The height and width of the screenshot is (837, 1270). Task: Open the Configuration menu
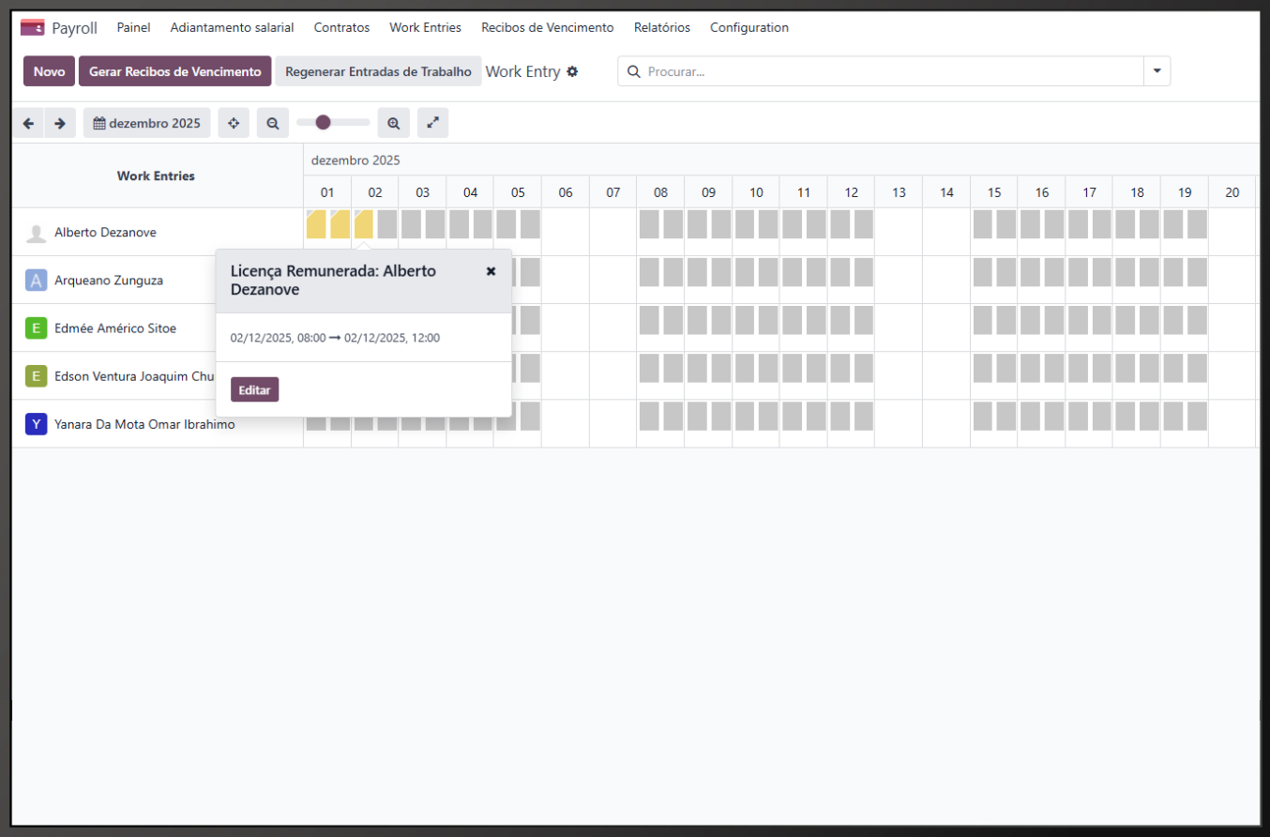click(x=748, y=27)
